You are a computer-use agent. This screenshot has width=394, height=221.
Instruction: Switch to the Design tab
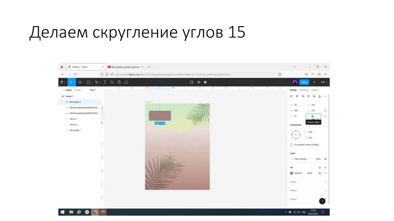coord(293,90)
